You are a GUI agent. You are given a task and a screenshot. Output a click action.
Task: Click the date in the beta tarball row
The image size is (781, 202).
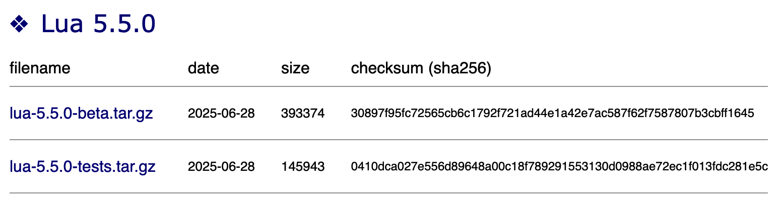click(221, 114)
